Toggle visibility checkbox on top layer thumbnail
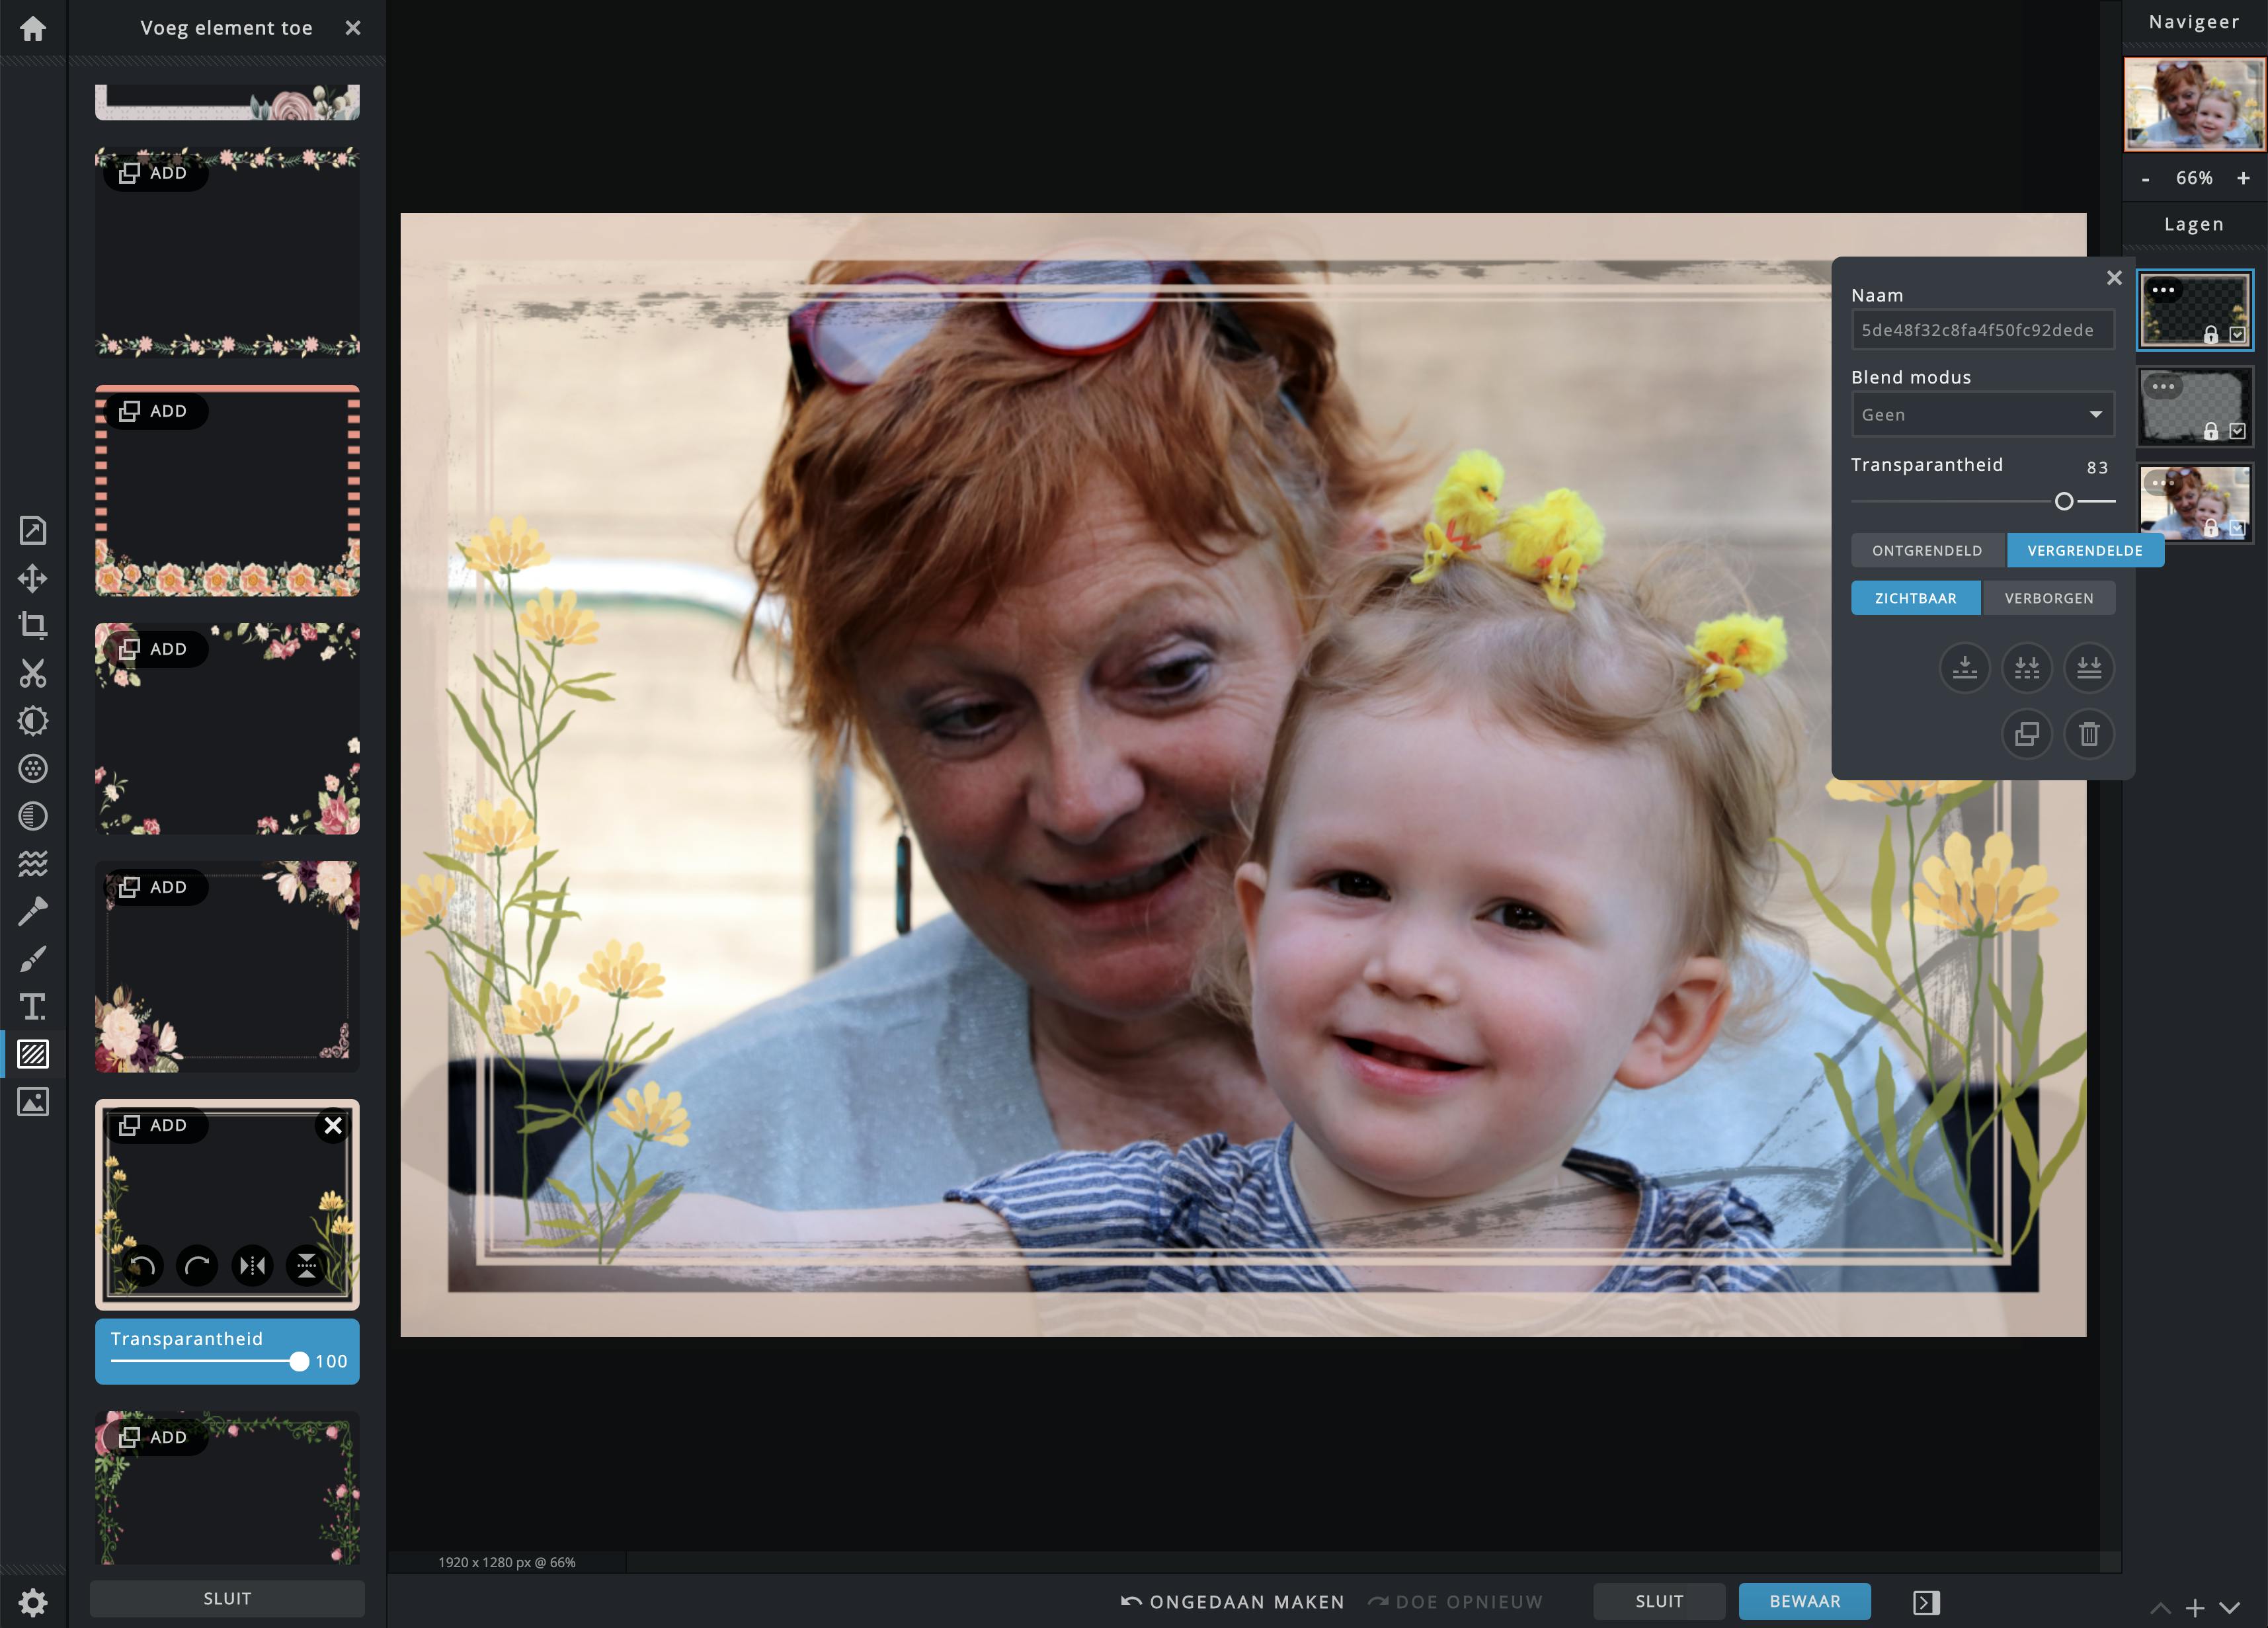2268x1628 pixels. 2238,335
